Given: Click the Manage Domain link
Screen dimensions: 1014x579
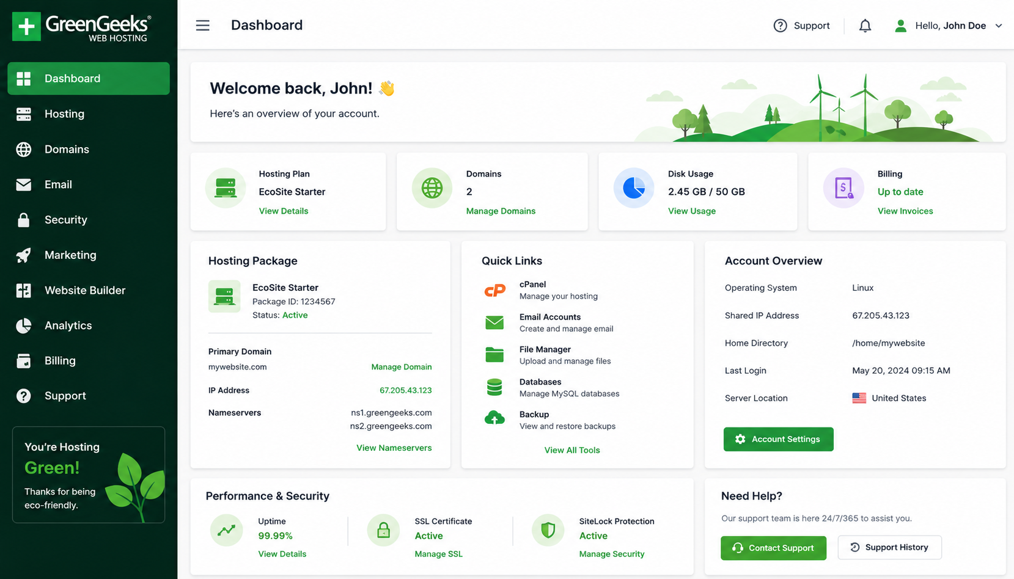Looking at the screenshot, I should click(x=402, y=367).
